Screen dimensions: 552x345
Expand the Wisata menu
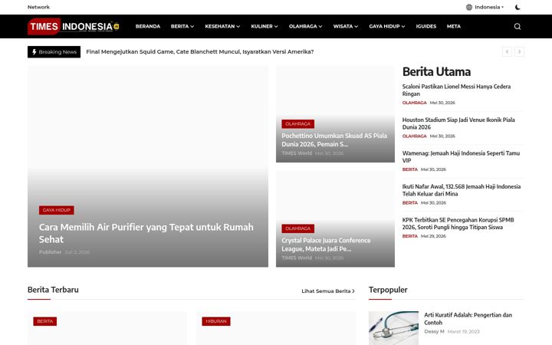pos(346,26)
